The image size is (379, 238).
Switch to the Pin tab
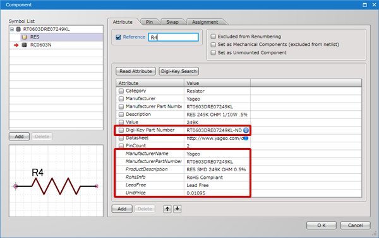tap(149, 22)
